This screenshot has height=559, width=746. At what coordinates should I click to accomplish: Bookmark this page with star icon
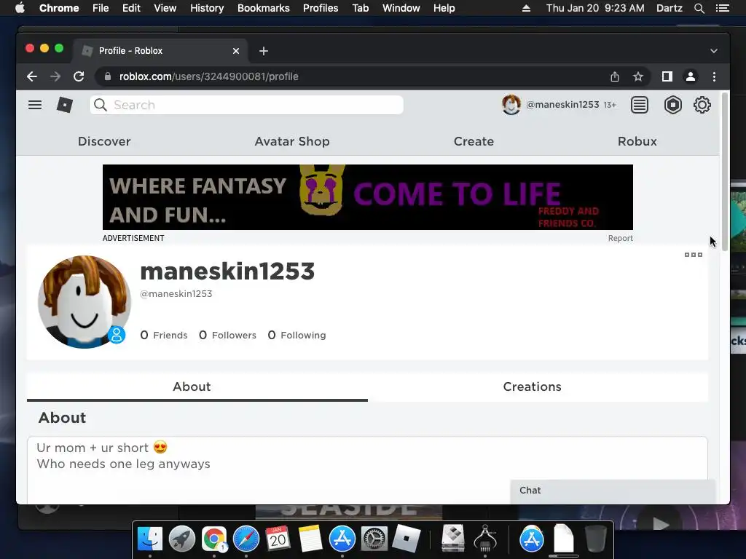pyautogui.click(x=638, y=76)
